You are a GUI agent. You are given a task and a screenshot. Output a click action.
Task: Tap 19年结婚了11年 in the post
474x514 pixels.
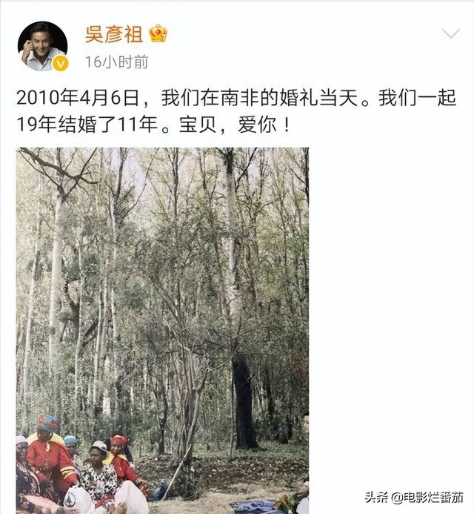87,125
